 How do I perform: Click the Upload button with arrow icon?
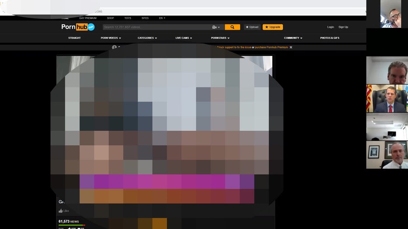click(x=252, y=27)
